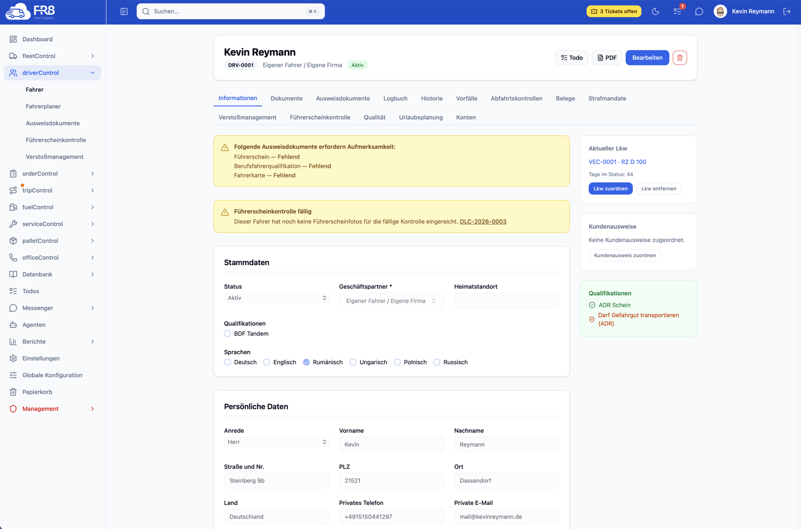Expand the fleetControl chevron
Image resolution: width=801 pixels, height=529 pixels.
(x=93, y=56)
